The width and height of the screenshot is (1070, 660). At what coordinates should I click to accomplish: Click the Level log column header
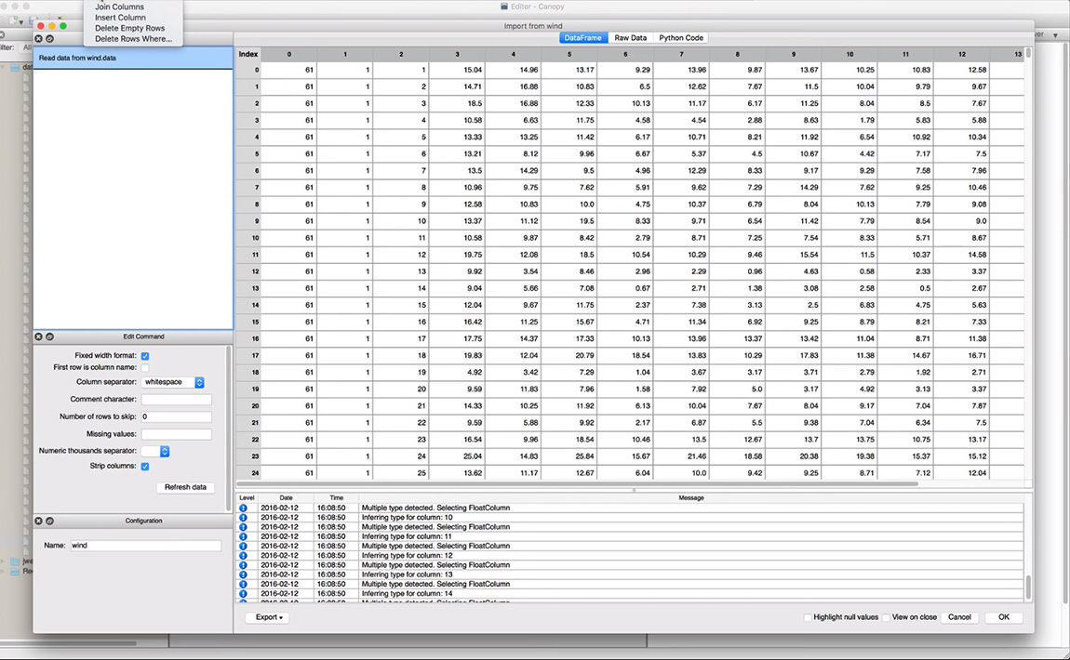pos(247,497)
